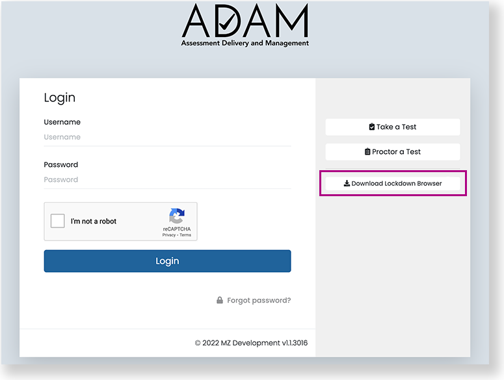Click the reCAPTCHA logo icon
The image size is (504, 380).
tap(177, 216)
